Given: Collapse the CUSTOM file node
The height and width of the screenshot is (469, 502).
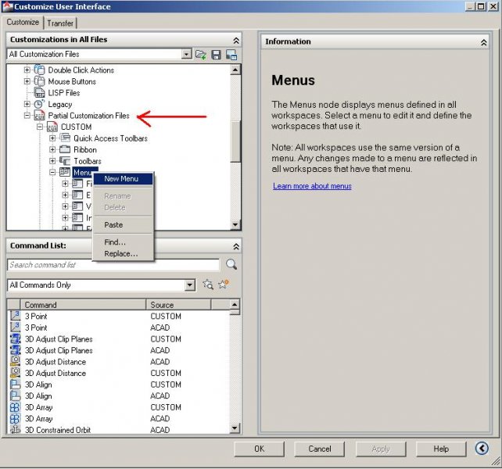Looking at the screenshot, I should pyautogui.click(x=40, y=127).
